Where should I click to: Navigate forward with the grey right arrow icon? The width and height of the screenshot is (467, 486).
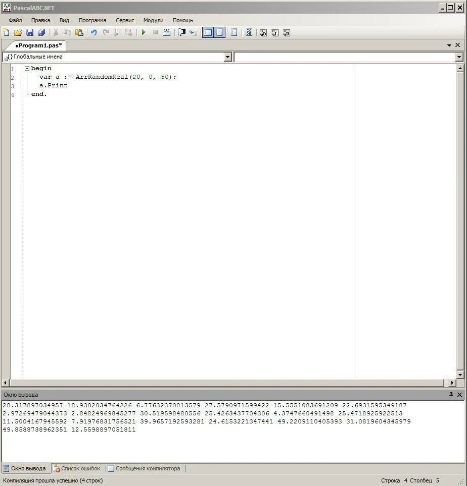[128, 32]
